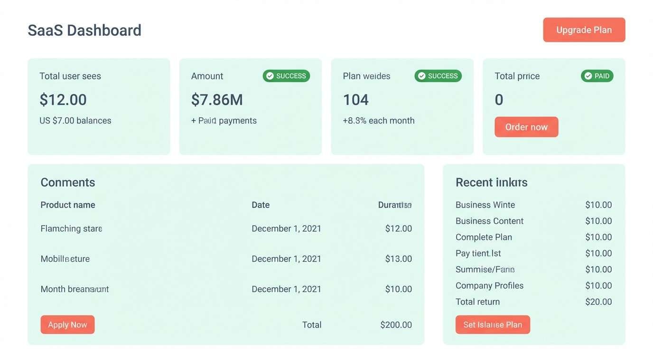The width and height of the screenshot is (653, 364).
Task: Click the Date column header
Action: 261,205
